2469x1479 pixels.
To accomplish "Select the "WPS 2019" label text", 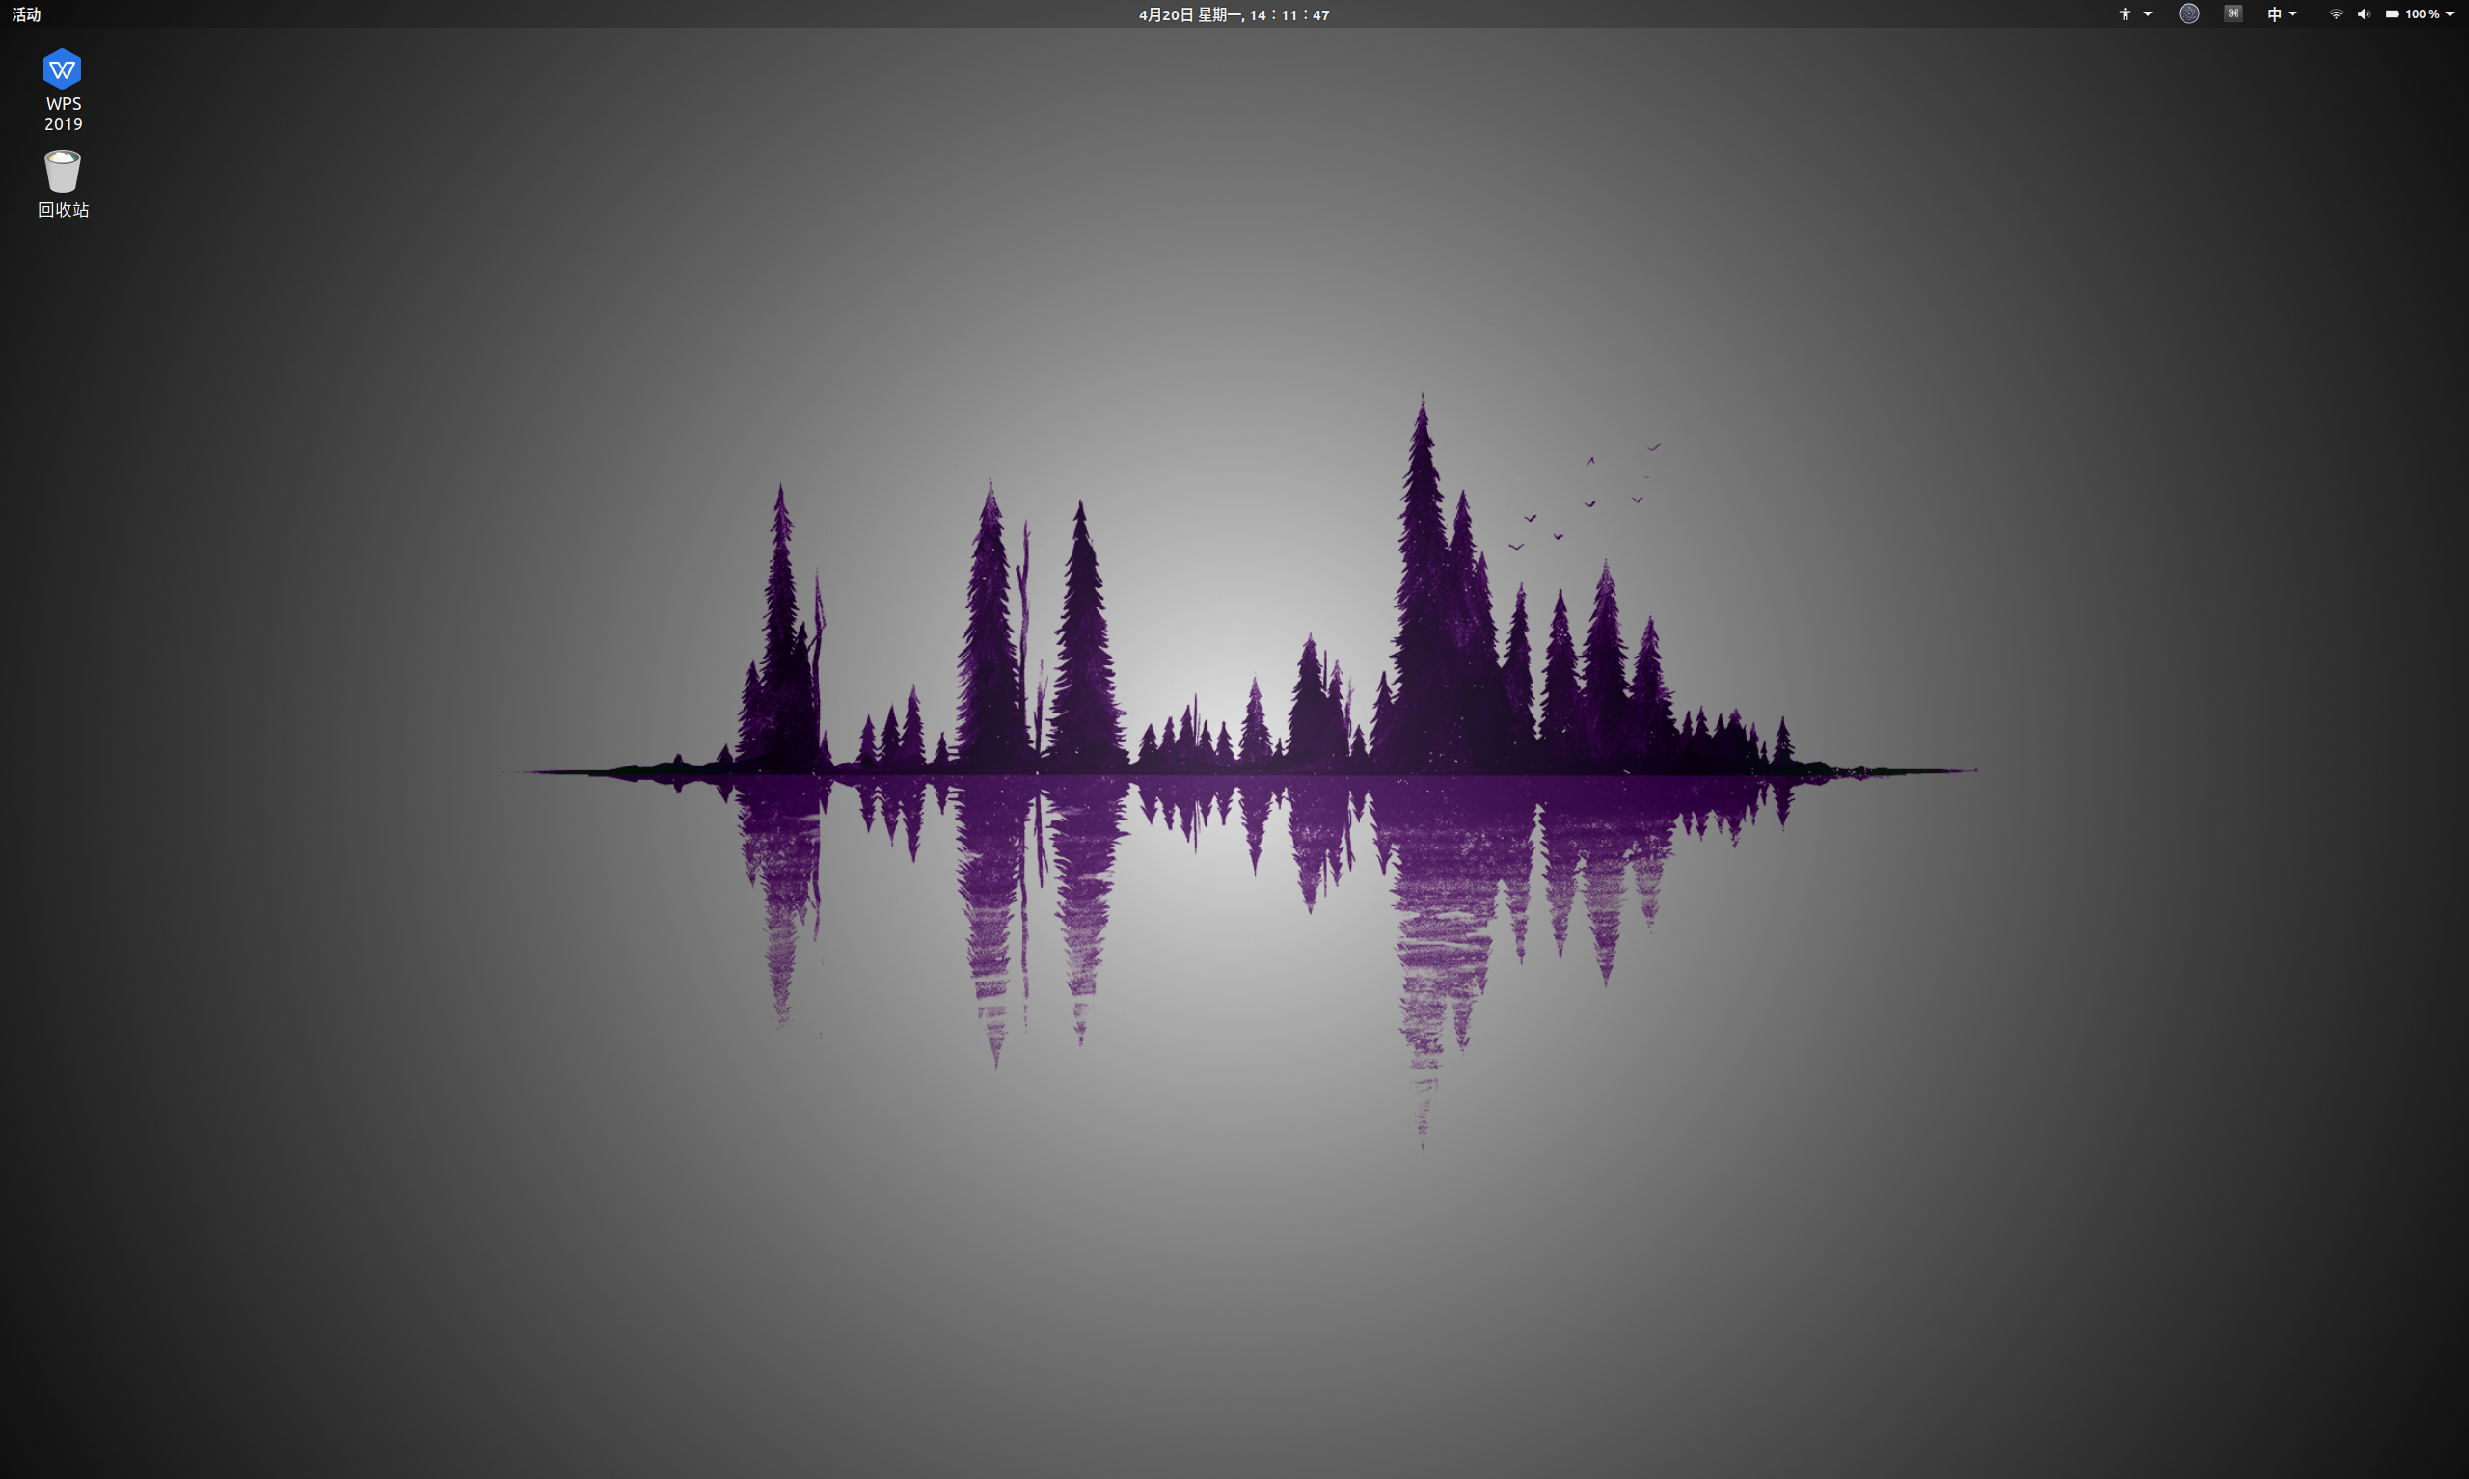I will point(63,114).
